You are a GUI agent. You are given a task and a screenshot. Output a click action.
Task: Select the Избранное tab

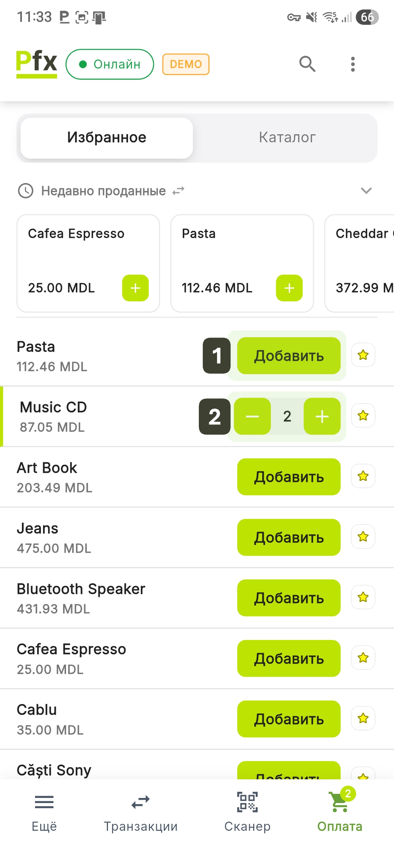pos(107,138)
